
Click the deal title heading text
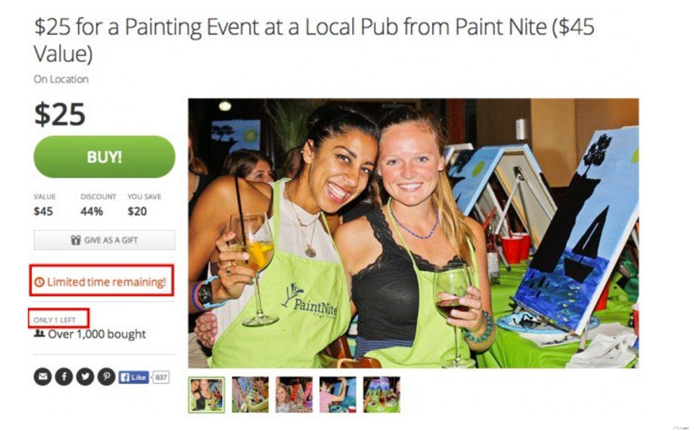tap(314, 40)
